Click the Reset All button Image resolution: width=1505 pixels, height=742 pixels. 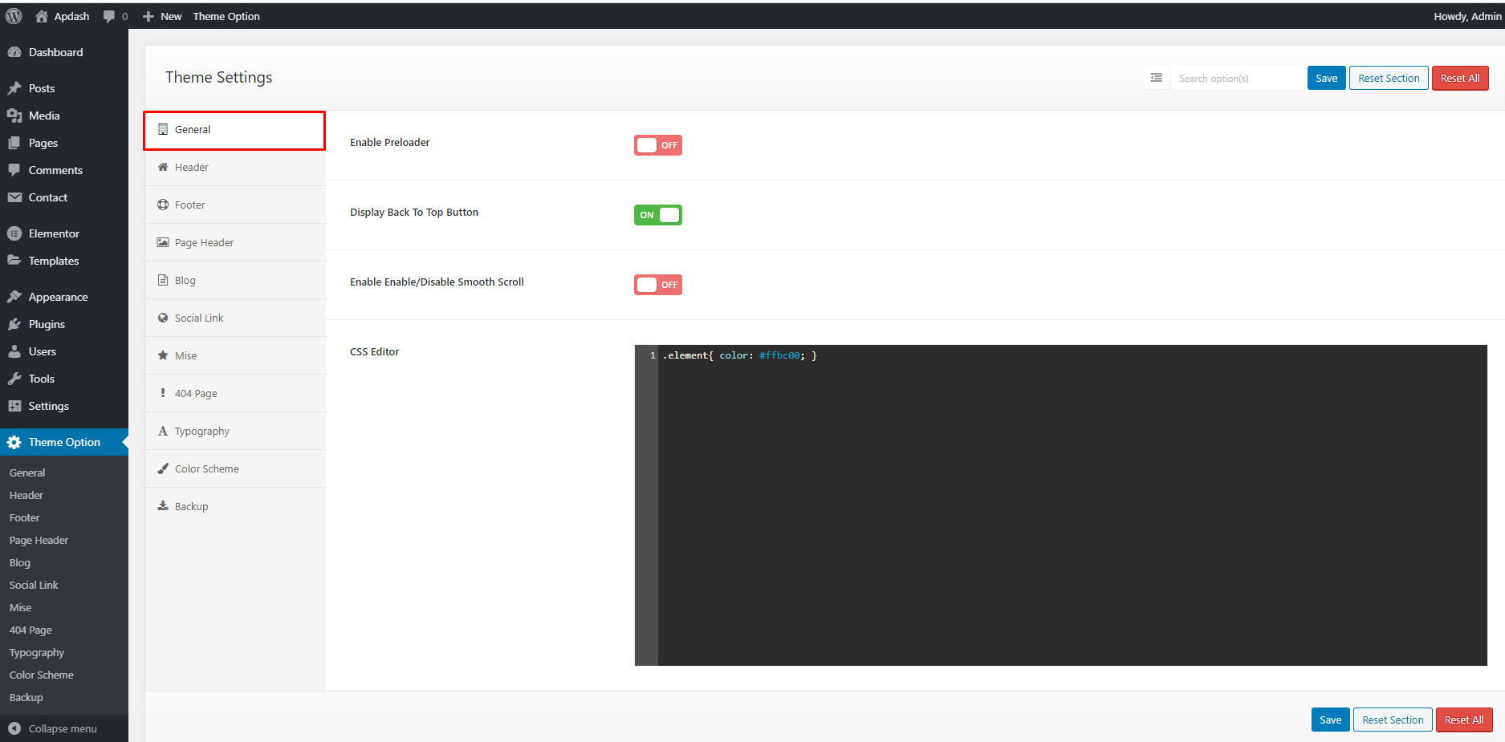(1460, 78)
